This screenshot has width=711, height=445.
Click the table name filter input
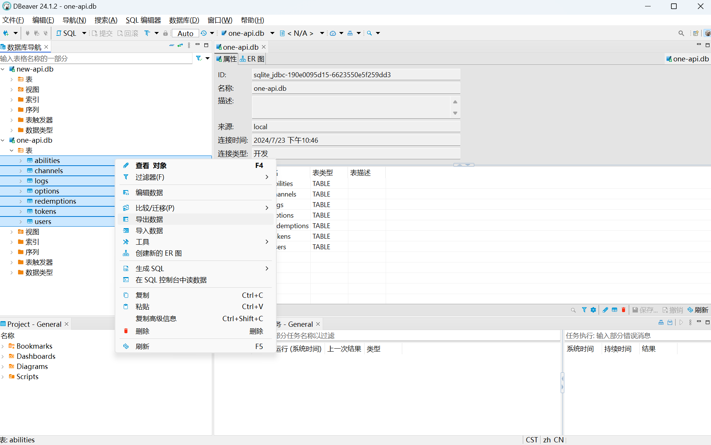tap(96, 58)
